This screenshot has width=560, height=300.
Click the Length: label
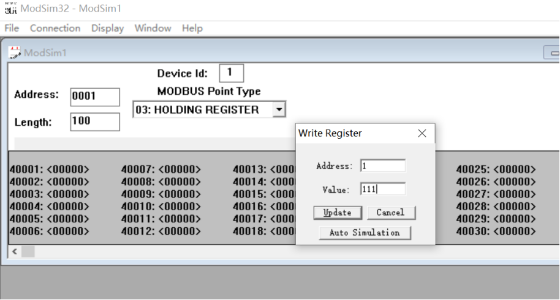(x=33, y=122)
